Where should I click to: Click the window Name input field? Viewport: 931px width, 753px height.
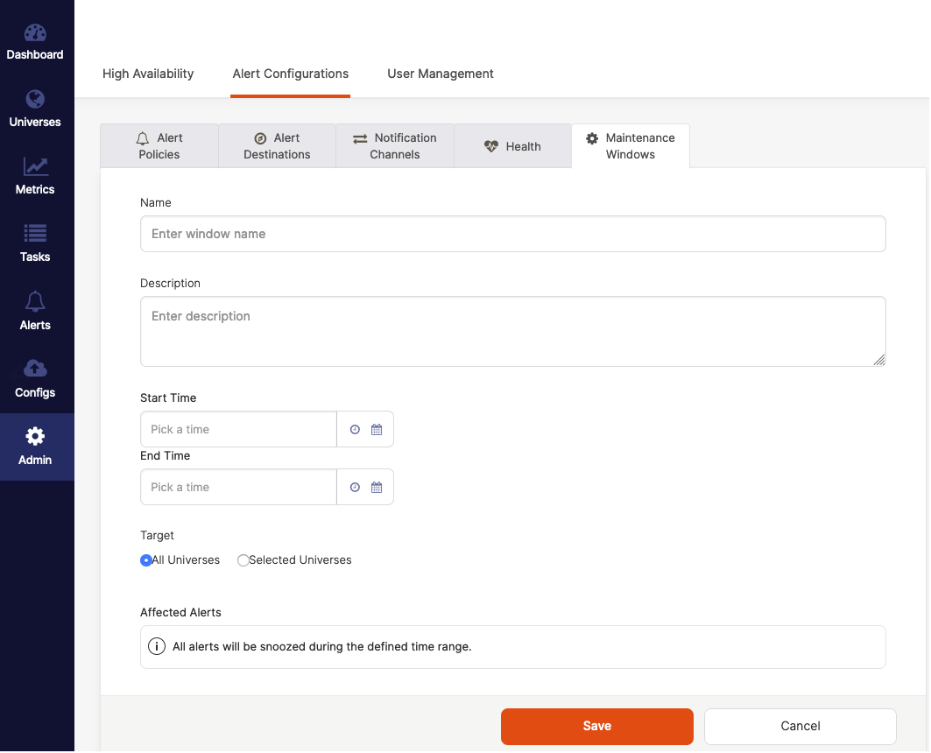(x=512, y=234)
